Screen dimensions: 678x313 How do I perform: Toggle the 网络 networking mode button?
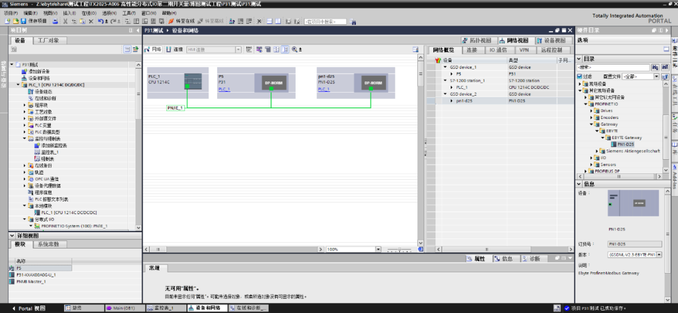click(153, 49)
